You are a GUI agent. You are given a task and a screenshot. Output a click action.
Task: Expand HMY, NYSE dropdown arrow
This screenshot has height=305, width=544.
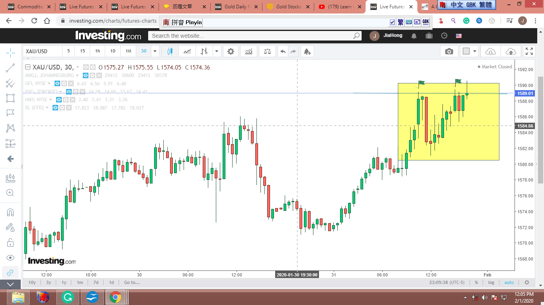tap(51, 100)
